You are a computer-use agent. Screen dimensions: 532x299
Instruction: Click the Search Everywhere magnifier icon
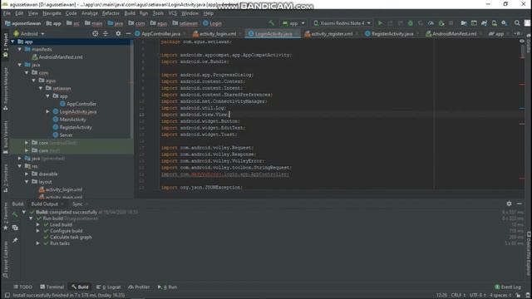point(517,23)
